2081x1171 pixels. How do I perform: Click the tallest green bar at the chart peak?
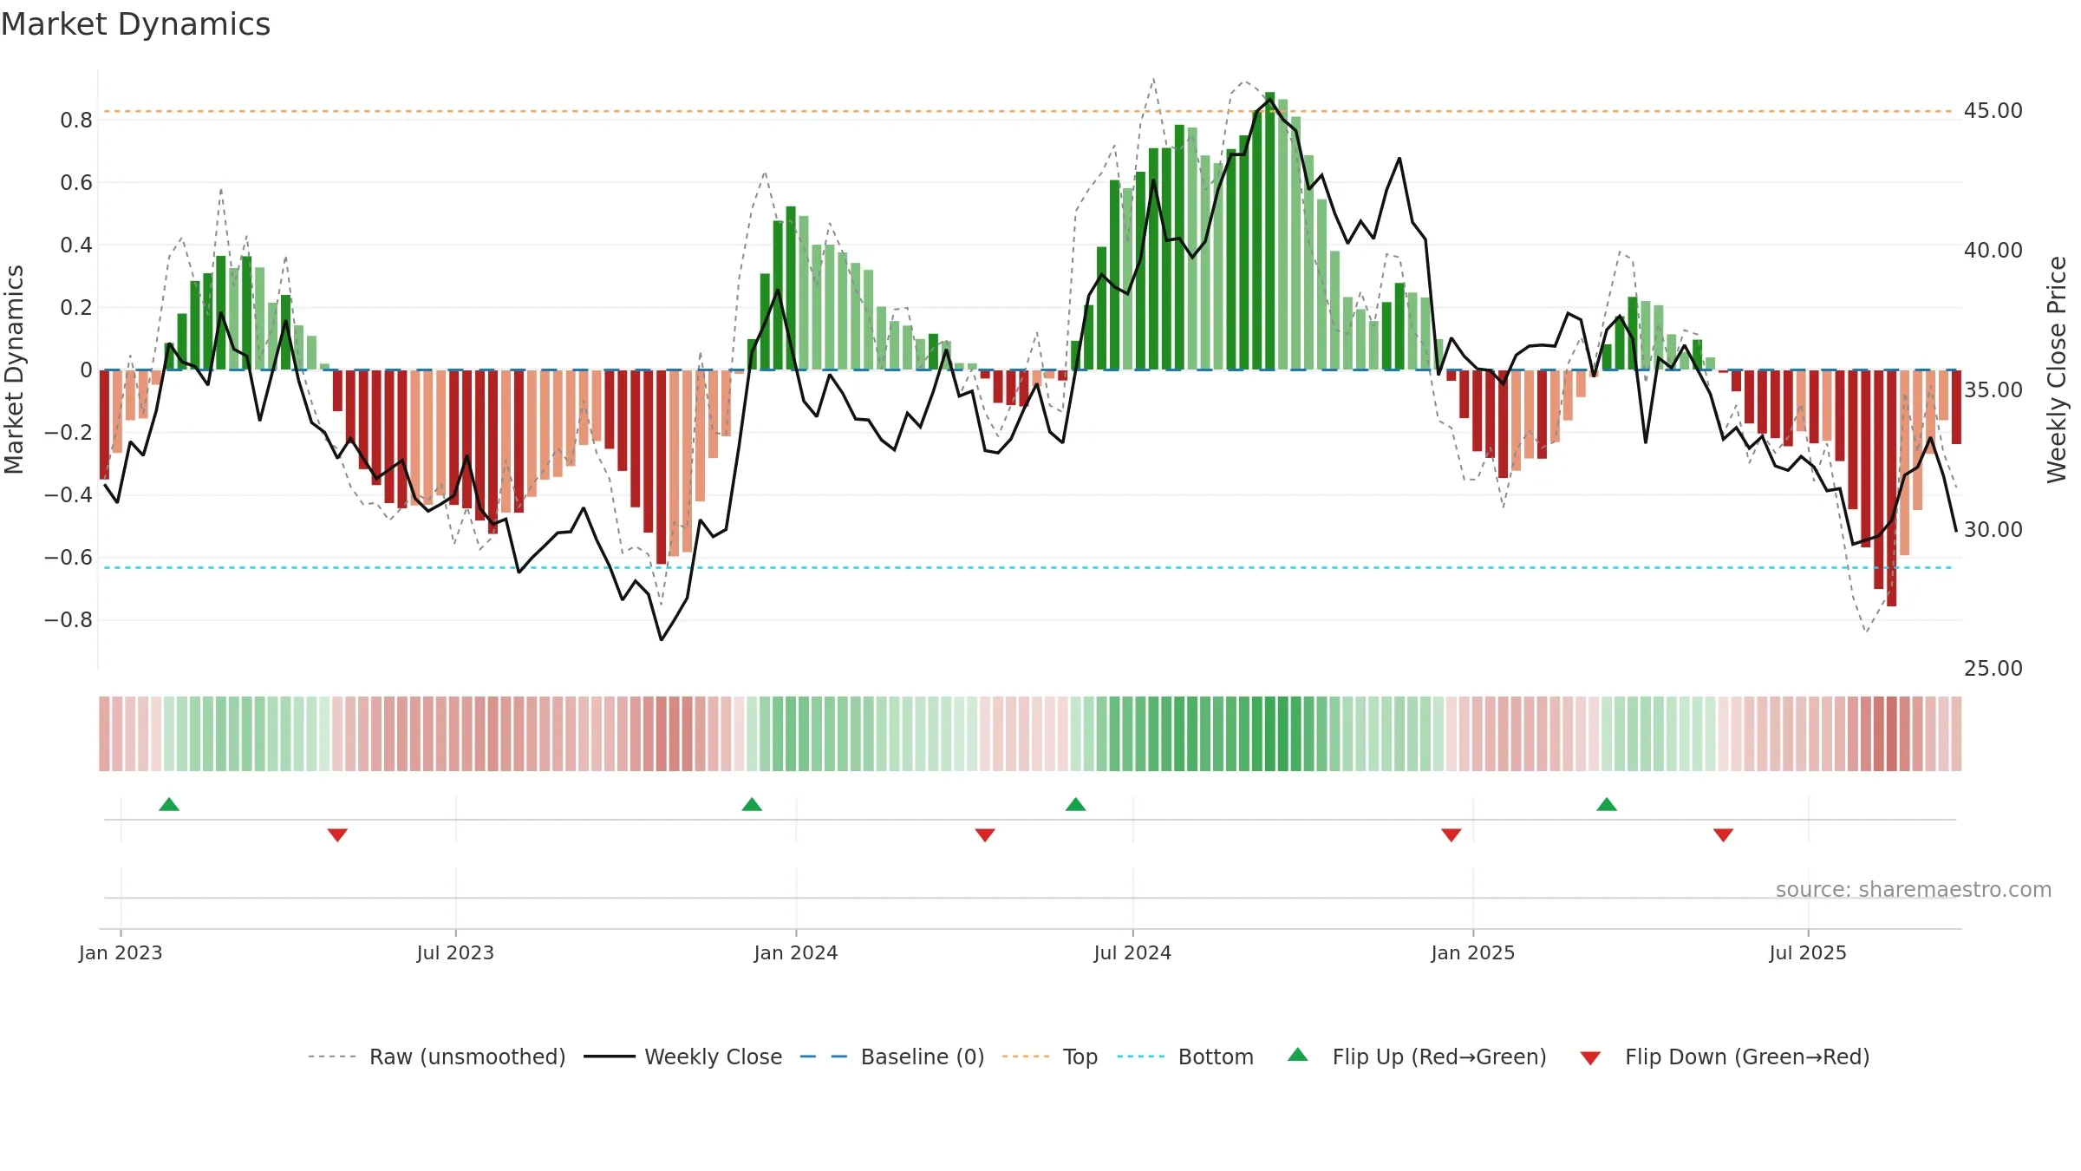[x=1269, y=231]
